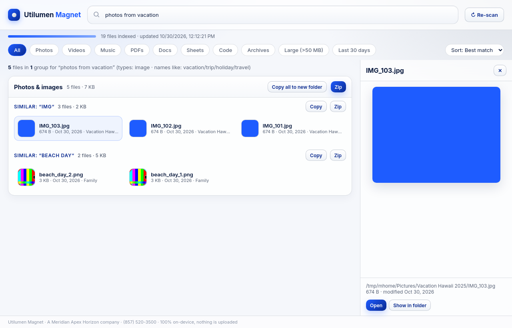The height and width of the screenshot is (328, 512).
Task: Click the beach_day_1.png file name
Action: click(172, 174)
